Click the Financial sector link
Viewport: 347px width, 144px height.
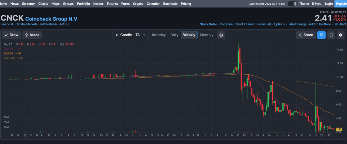coord(7,24)
